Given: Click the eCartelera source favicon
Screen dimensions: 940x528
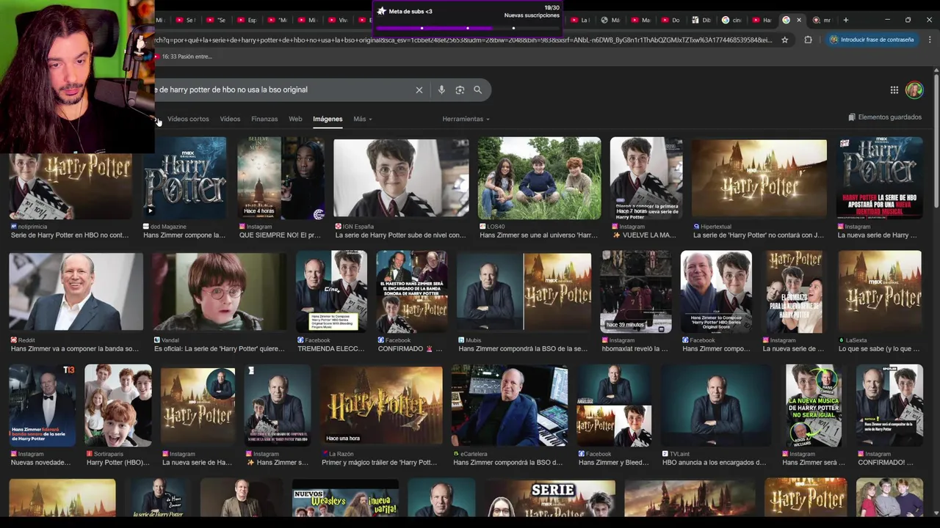Looking at the screenshot, I should (455, 454).
